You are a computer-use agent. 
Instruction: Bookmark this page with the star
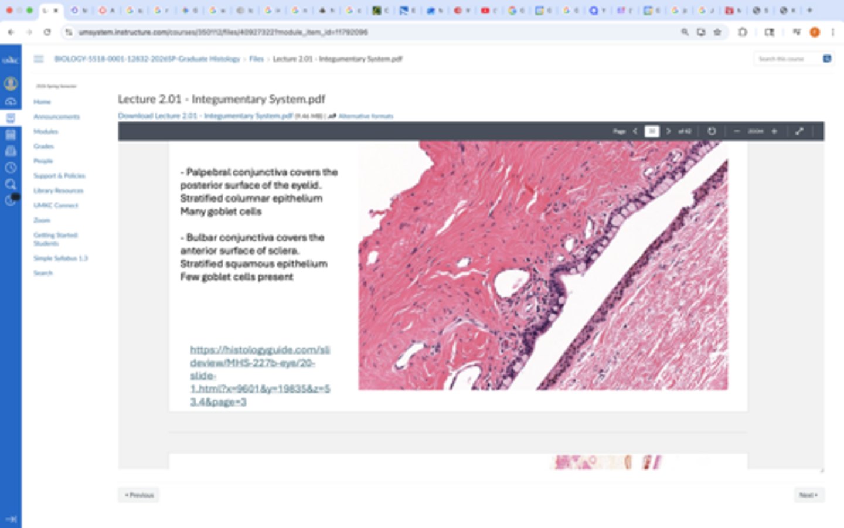tap(717, 32)
